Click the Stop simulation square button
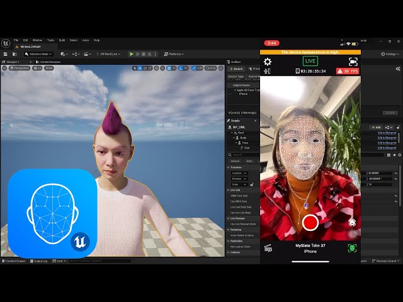This screenshot has width=403, height=302. click(x=144, y=54)
